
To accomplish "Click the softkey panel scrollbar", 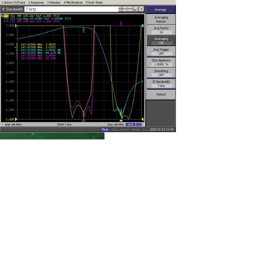I will pos(146,57).
